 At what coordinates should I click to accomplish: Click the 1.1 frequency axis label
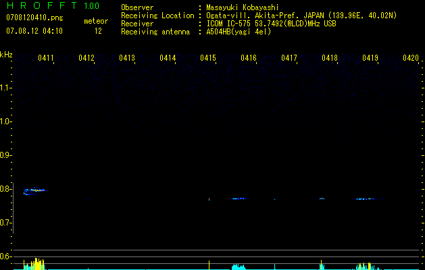(5, 88)
